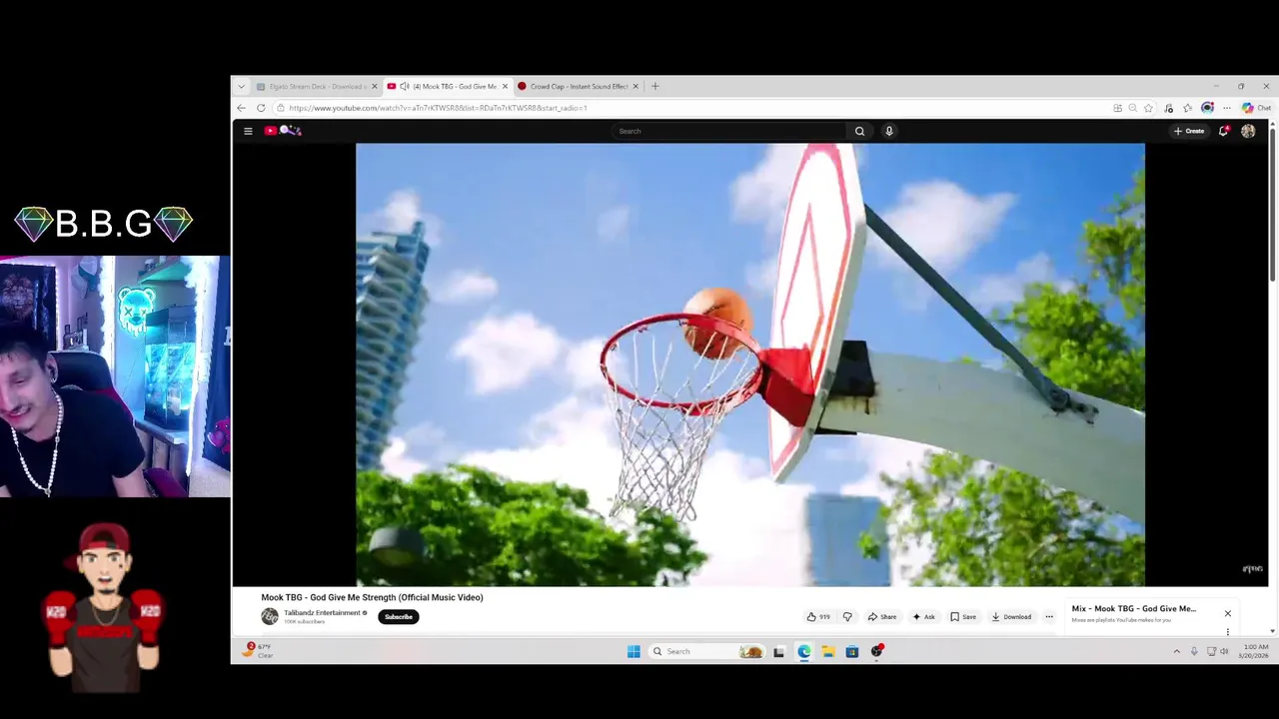The height and width of the screenshot is (719, 1279).
Task: Click the zoom magnifier icon in address bar
Action: (x=1132, y=108)
